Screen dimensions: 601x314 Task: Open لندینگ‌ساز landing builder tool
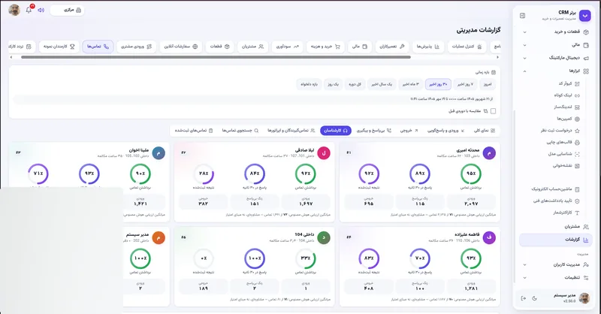(x=566, y=107)
